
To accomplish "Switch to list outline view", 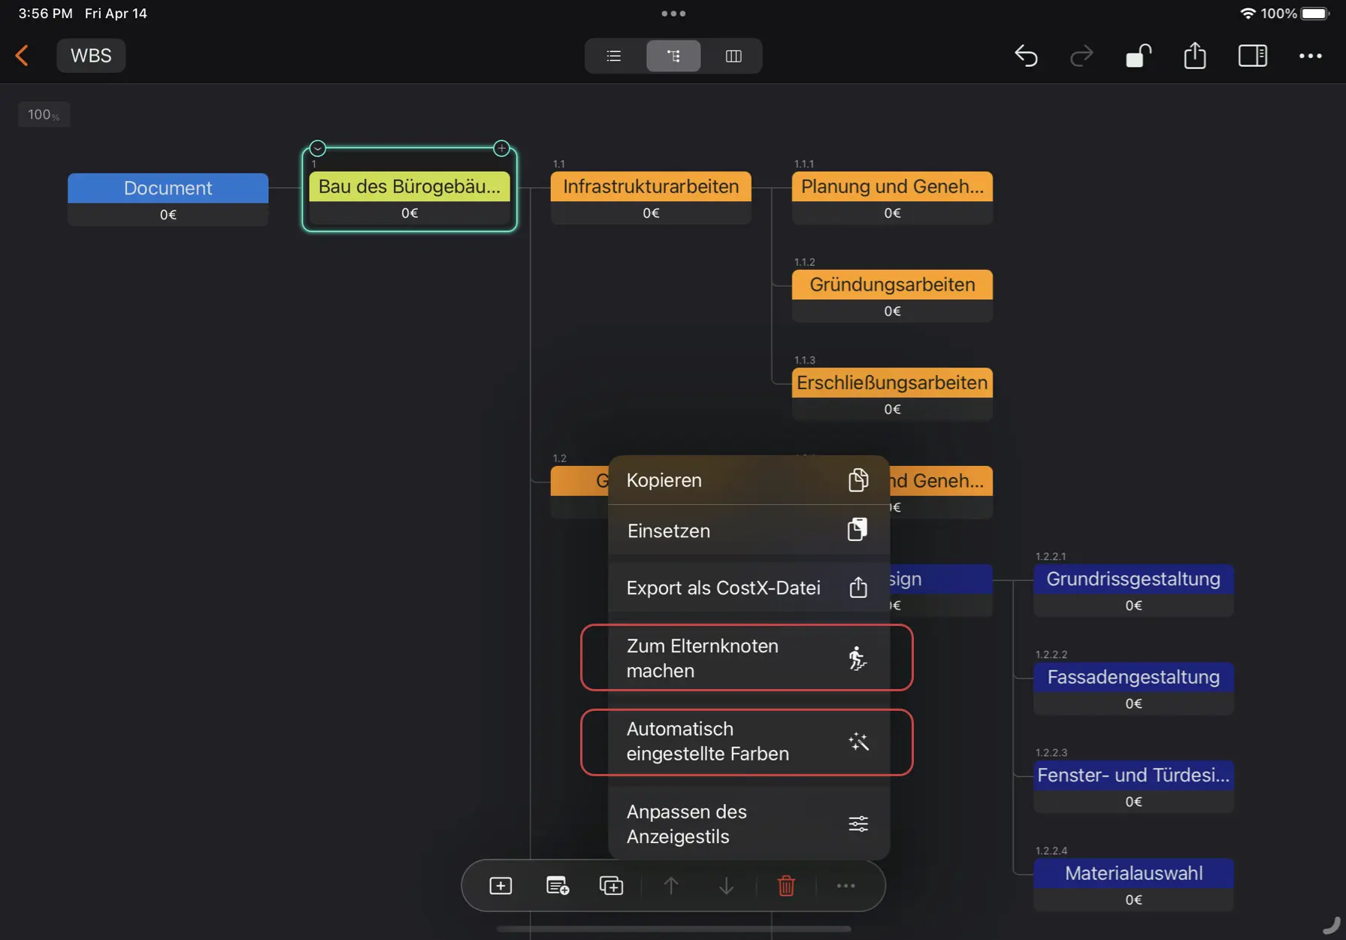I will 613,56.
